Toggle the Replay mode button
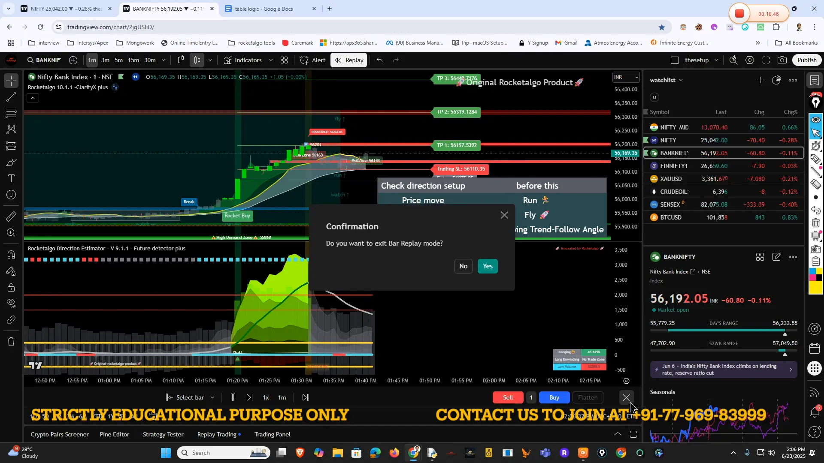The image size is (824, 463). coord(349,60)
